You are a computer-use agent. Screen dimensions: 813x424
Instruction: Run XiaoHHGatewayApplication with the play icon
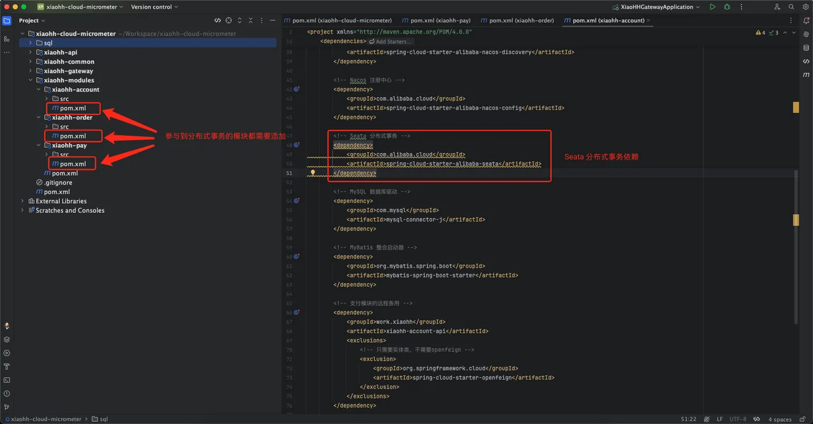tap(713, 7)
